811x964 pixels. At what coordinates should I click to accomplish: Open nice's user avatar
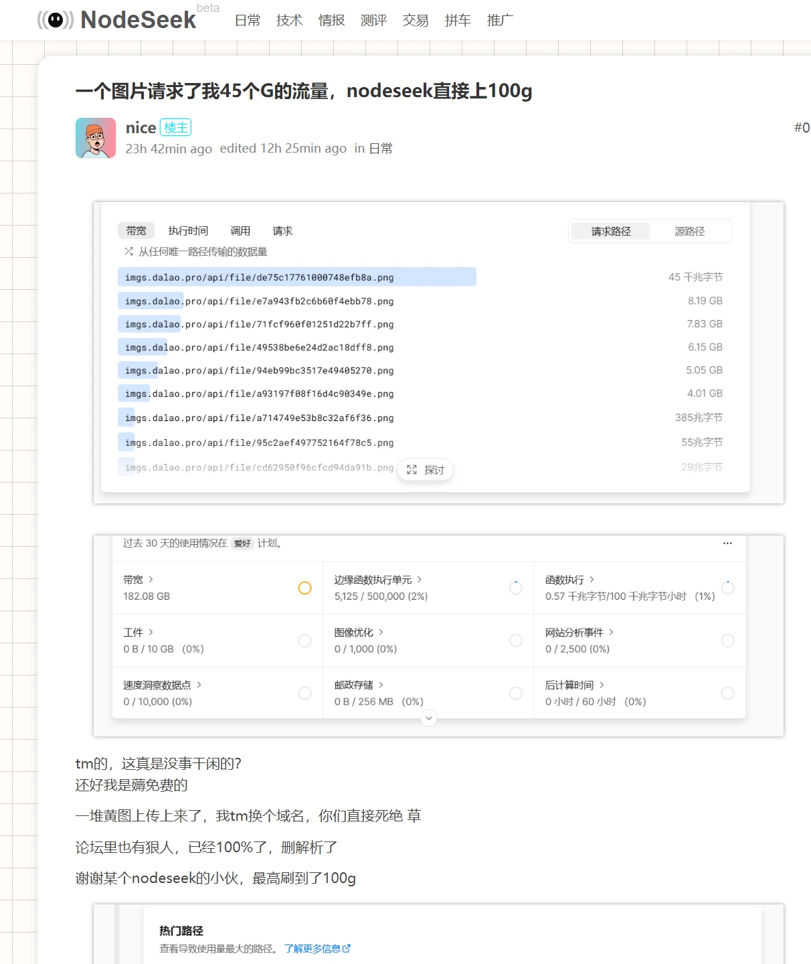point(96,138)
